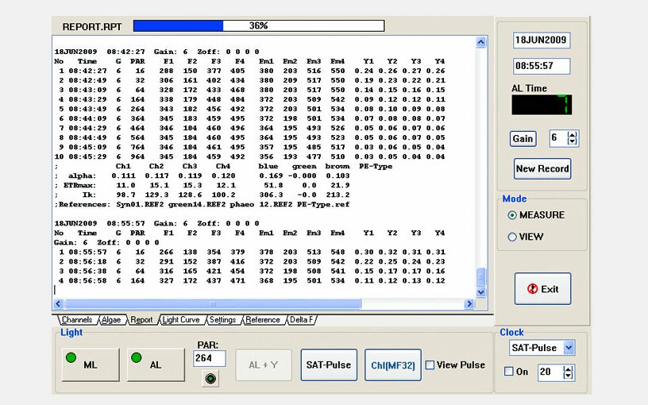
Task: Click the ETRmax row in report
Action: [x=202, y=185]
